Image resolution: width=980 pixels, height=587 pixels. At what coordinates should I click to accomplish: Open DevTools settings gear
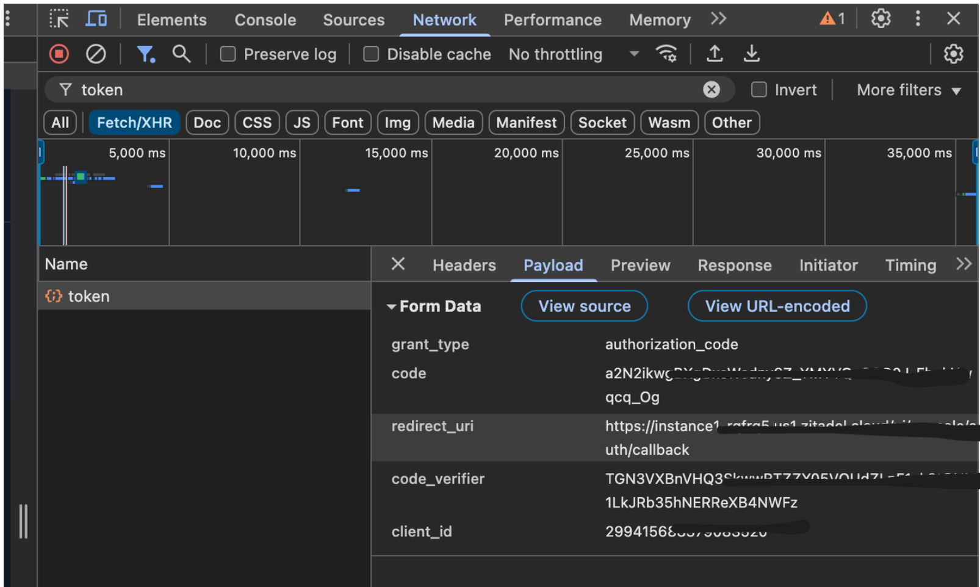(881, 19)
